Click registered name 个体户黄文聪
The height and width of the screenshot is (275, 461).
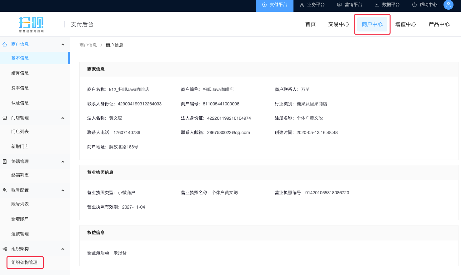pos(310,118)
